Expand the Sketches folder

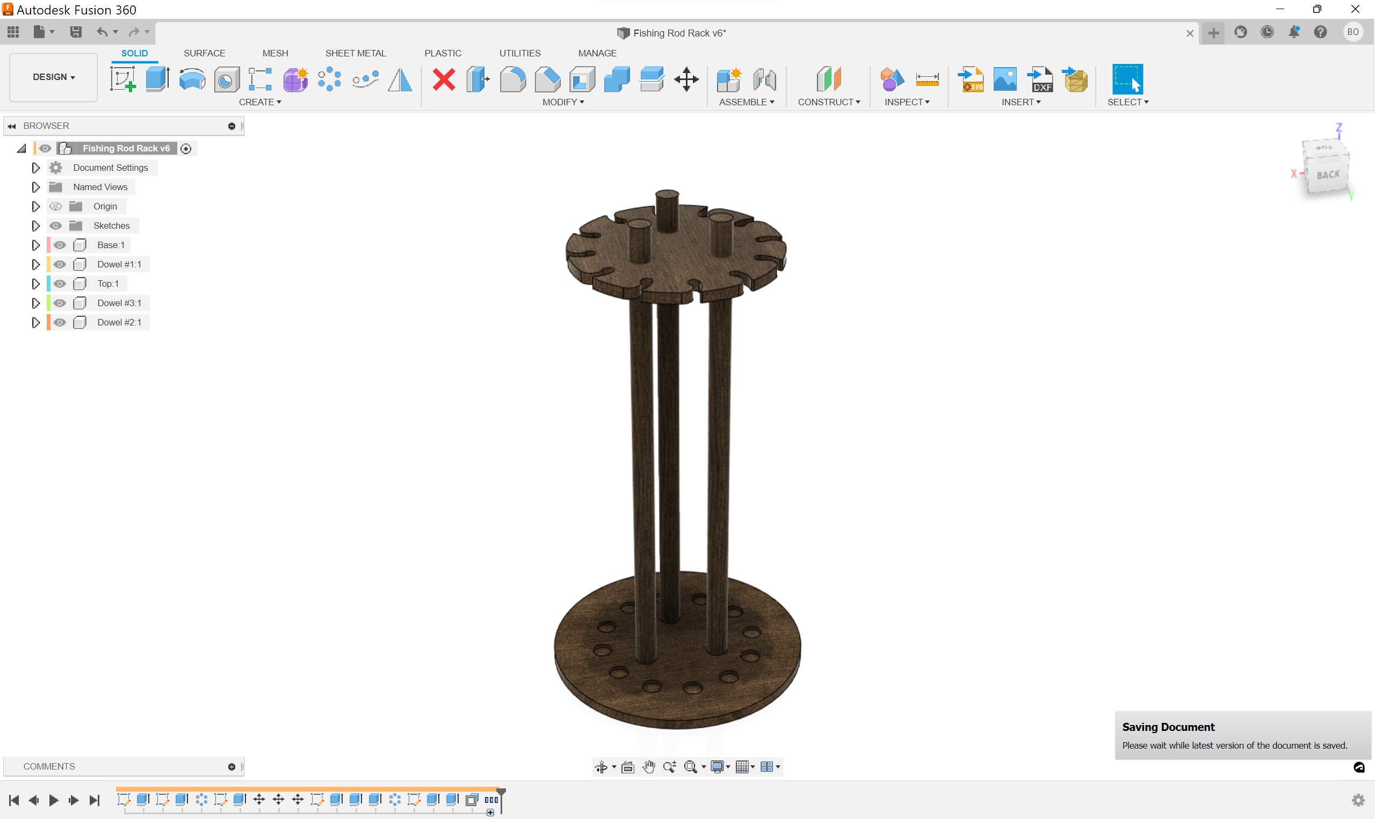[x=36, y=225]
